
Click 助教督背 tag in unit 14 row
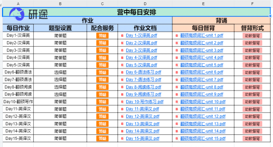coord(252,131)
